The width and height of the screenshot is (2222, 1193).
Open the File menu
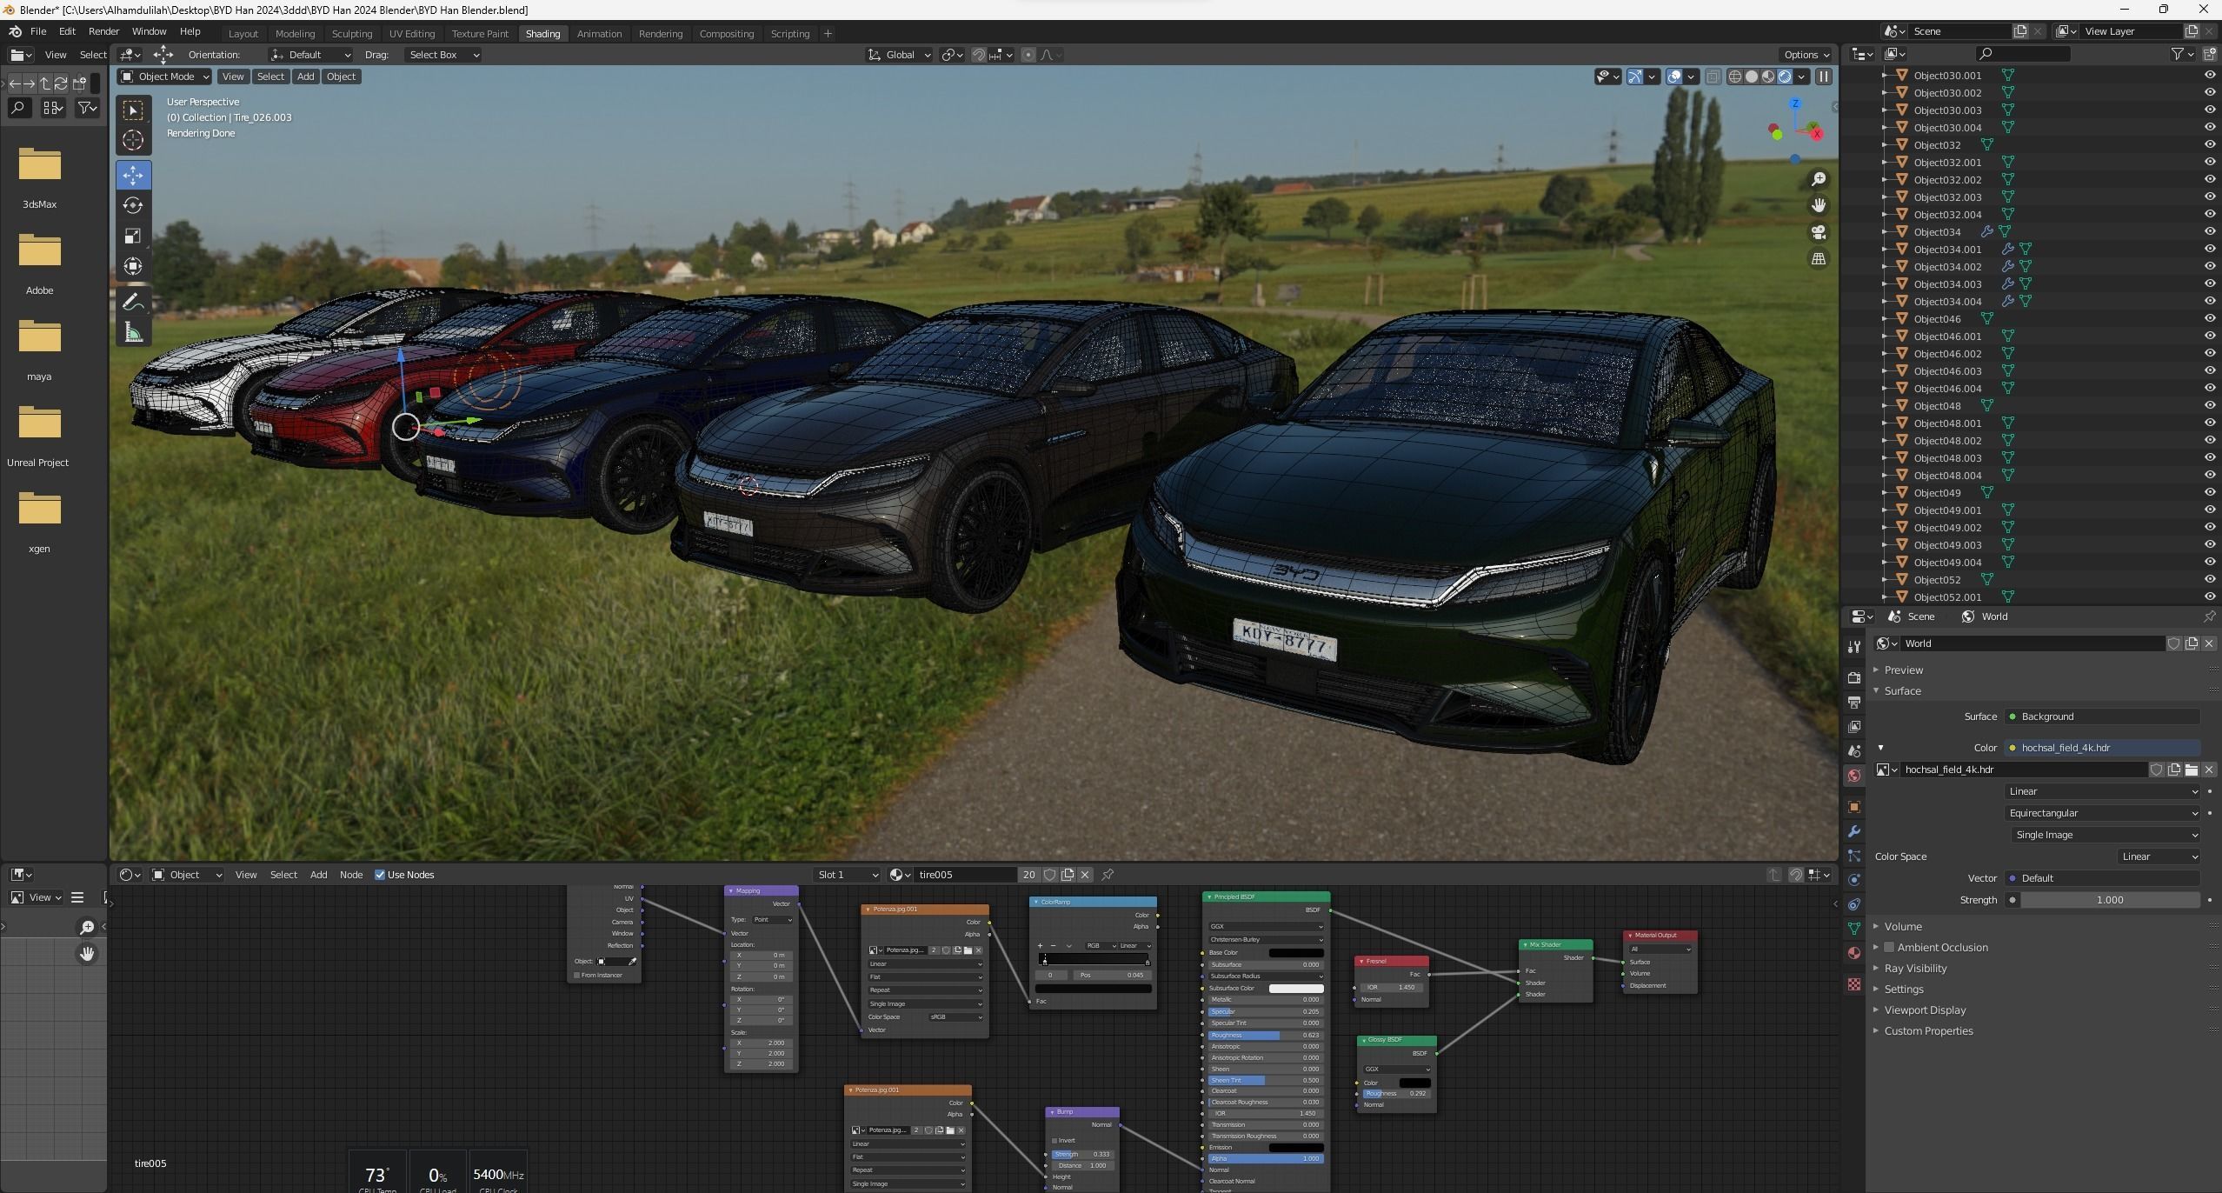click(38, 31)
